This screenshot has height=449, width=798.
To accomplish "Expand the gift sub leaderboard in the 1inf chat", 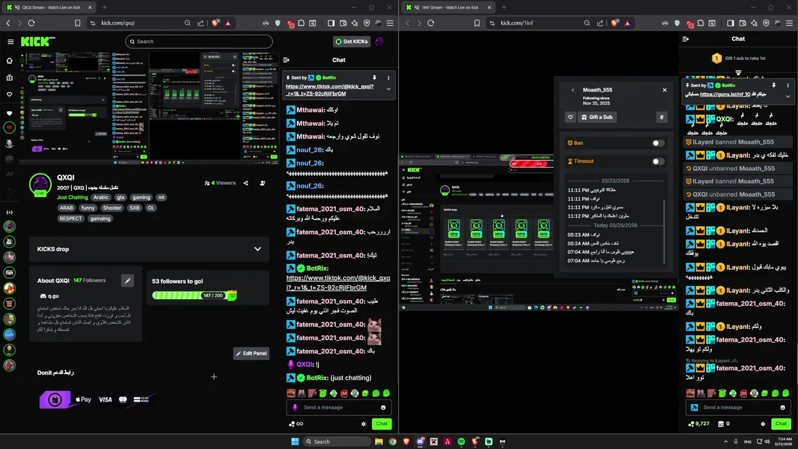I will [x=738, y=74].
